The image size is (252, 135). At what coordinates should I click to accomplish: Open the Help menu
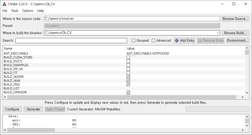(40, 11)
